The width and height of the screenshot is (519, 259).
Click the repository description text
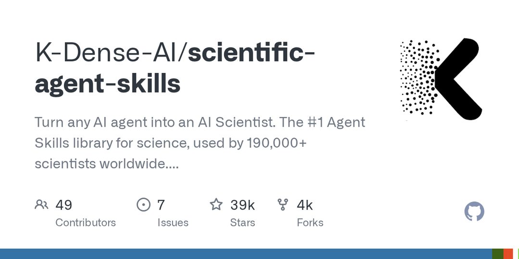200,143
